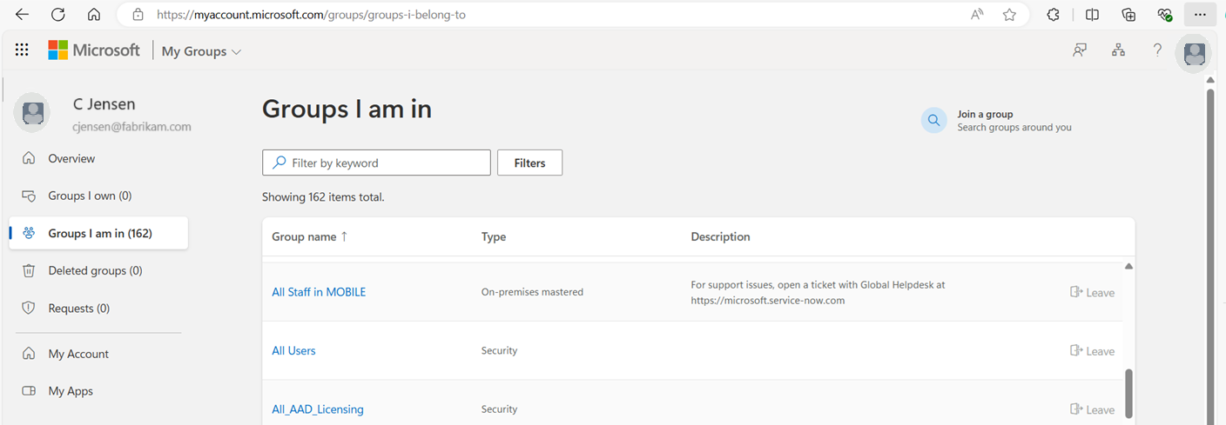1226x425 pixels.
Task: Click the Join a group search icon
Action: (933, 121)
